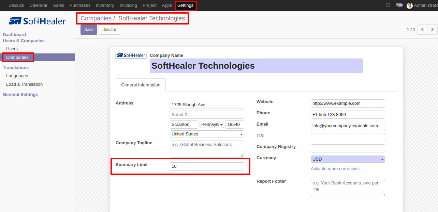Click the Administrator user avatar

pos(410,5)
